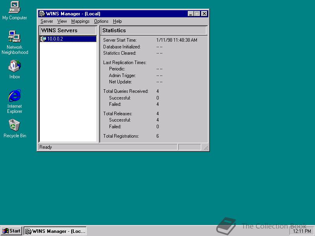Click the server icon beside 10.0.0.2
Viewport: 315px width, 236px height.
coord(43,39)
